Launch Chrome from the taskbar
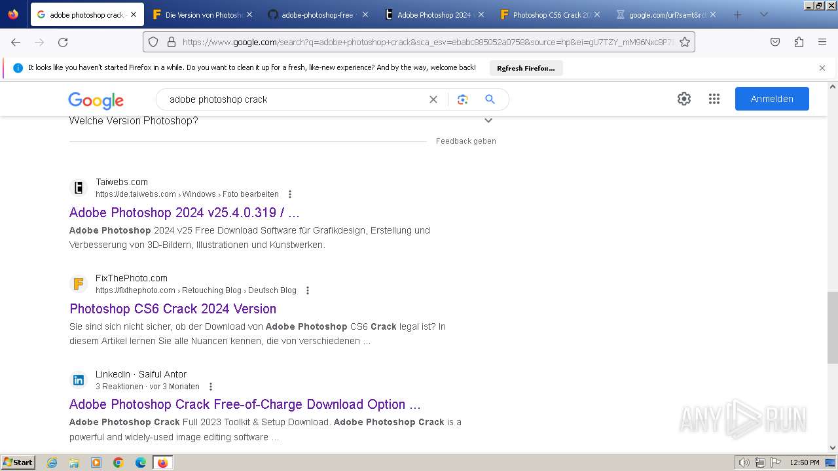This screenshot has width=838, height=471. (118, 462)
